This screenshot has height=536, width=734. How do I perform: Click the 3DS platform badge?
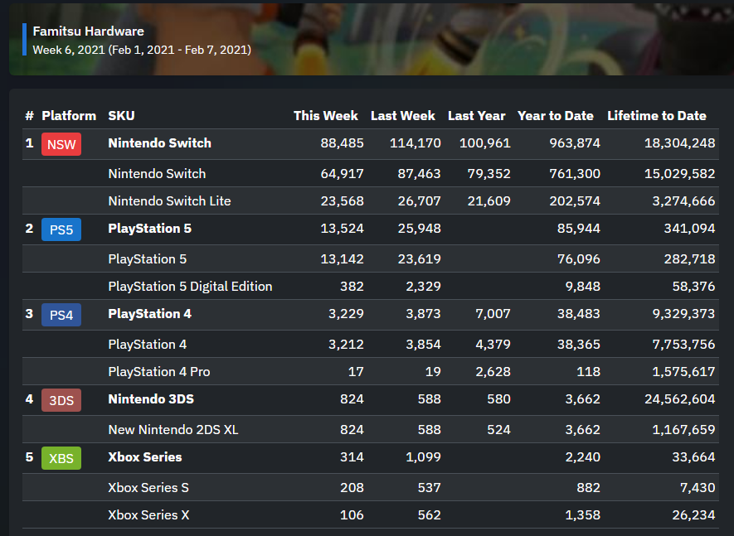[x=61, y=400]
